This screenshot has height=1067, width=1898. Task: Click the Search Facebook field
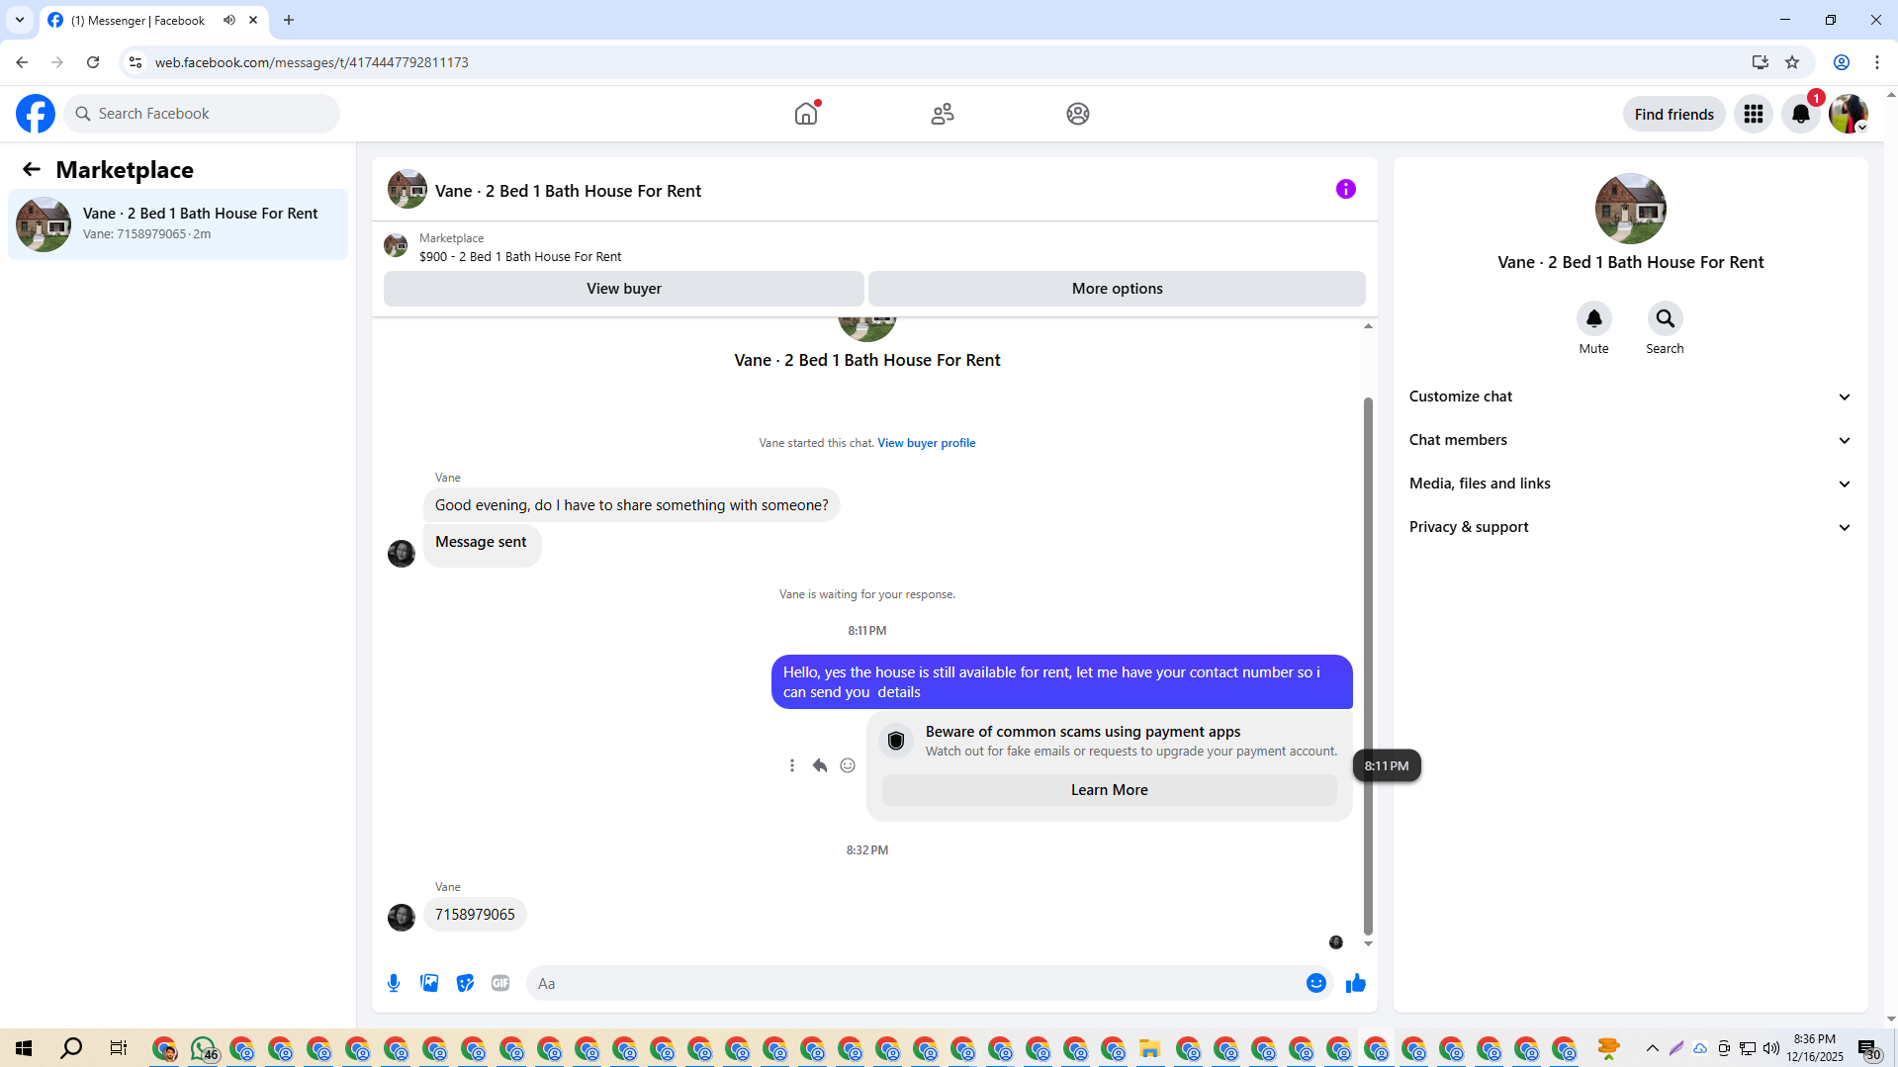pos(202,114)
